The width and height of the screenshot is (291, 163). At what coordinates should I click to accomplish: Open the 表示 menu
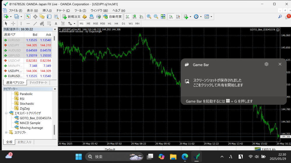[32, 10]
